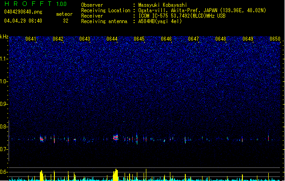Click the meteor echo cluster just after 0641
Viewport: 285px width, 181px height.
pyautogui.click(x=42, y=139)
